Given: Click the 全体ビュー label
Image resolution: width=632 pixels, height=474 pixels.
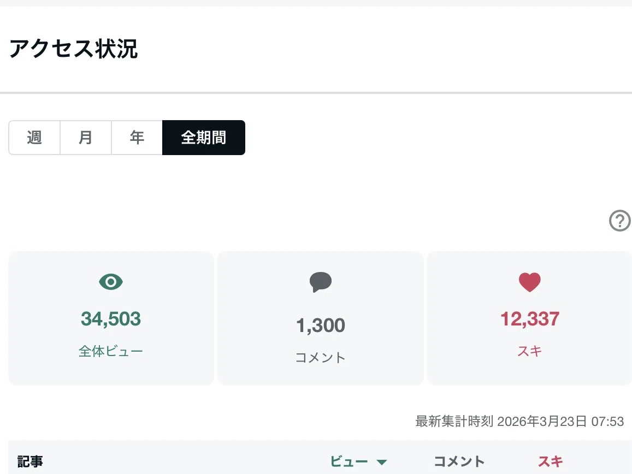Looking at the screenshot, I should point(111,351).
